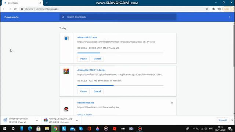
Task: Pause the Among.Us zip download
Action: (83, 91)
